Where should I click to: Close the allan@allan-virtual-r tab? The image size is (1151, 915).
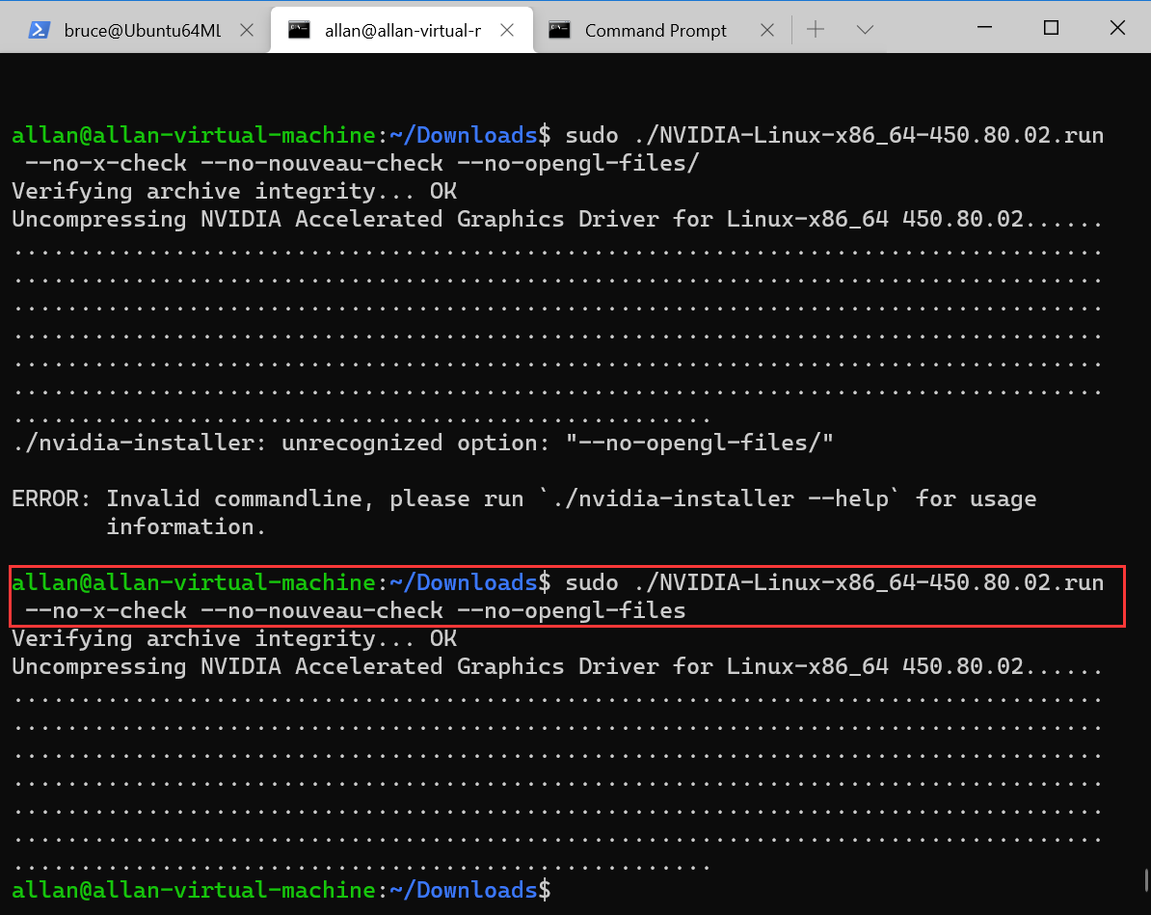pos(507,30)
